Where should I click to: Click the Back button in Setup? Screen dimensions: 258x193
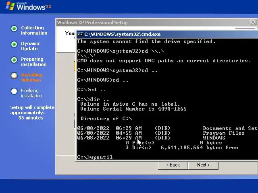pos(173,165)
